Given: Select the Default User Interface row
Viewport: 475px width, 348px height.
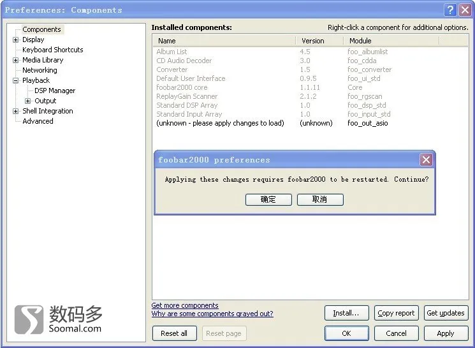Looking at the screenshot, I should pos(311,78).
